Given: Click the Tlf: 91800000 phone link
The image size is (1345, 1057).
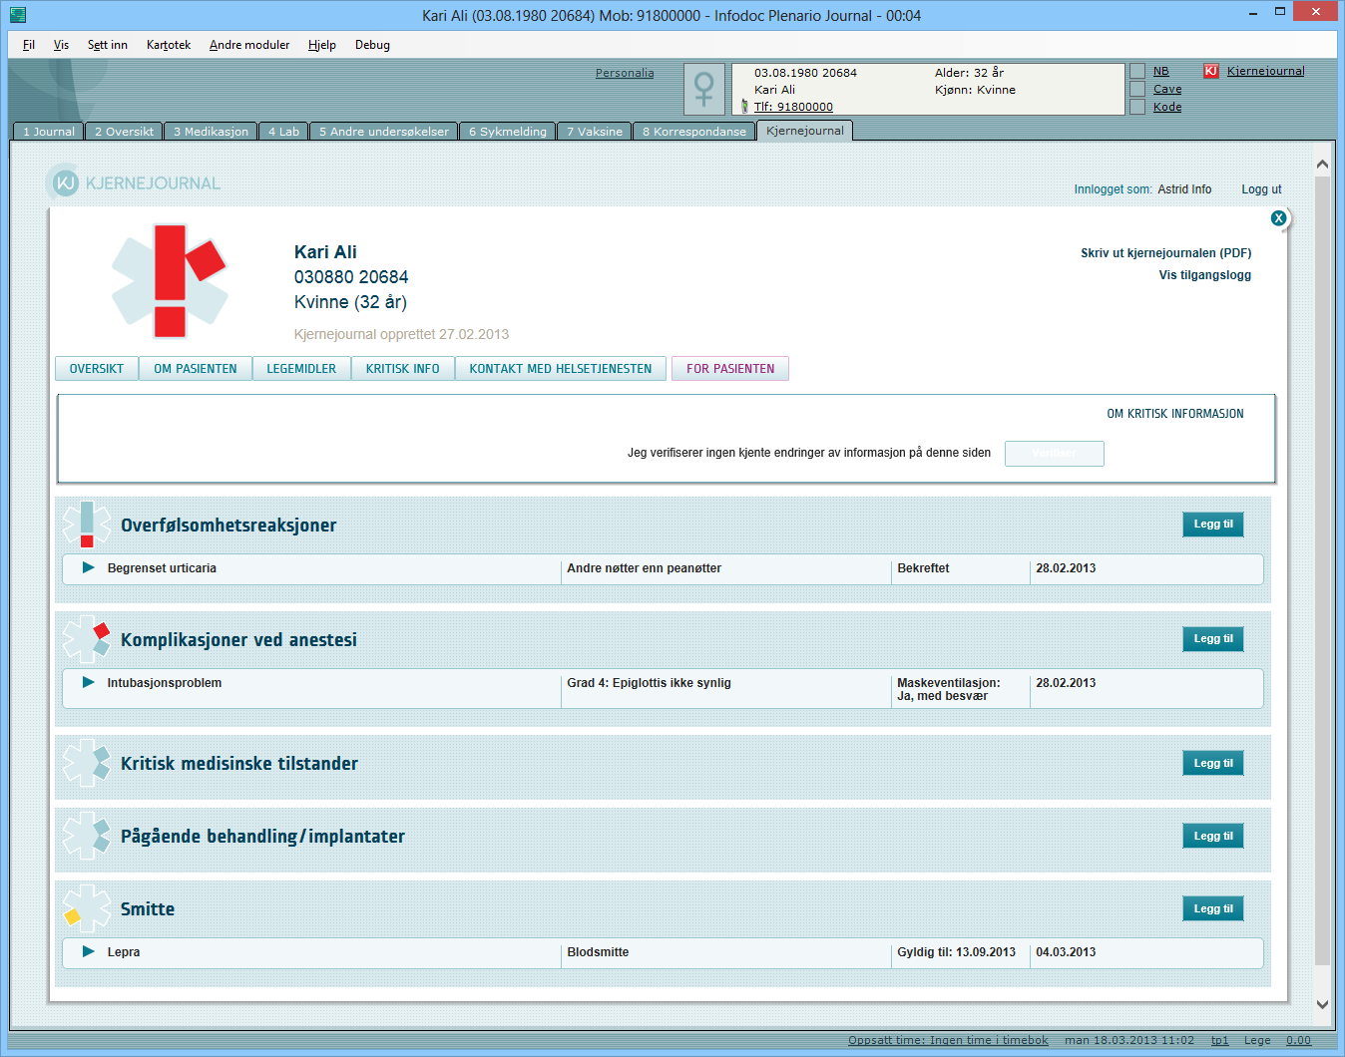Looking at the screenshot, I should pyautogui.click(x=793, y=107).
